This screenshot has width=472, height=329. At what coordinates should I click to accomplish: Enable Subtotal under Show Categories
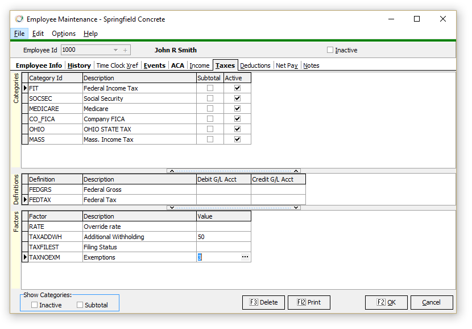(x=80, y=305)
